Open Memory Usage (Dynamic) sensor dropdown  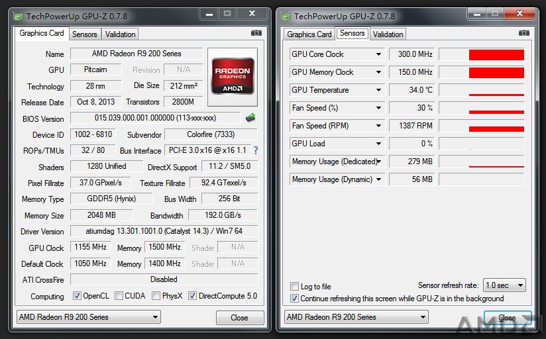[x=378, y=179]
